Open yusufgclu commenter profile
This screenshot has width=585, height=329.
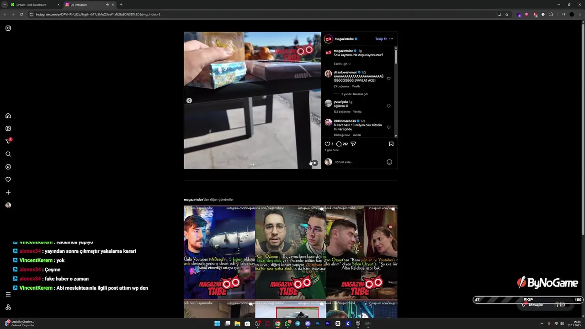340,102
